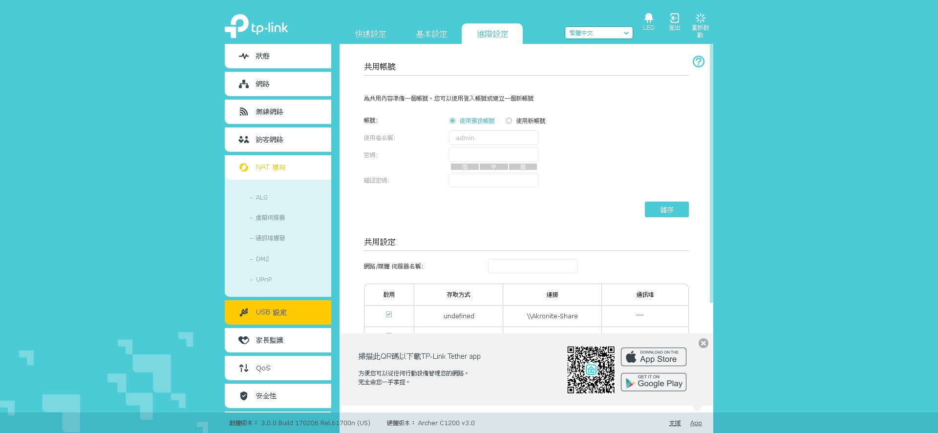Open the 訪客網路 menu item
The image size is (938, 433).
pos(277,140)
